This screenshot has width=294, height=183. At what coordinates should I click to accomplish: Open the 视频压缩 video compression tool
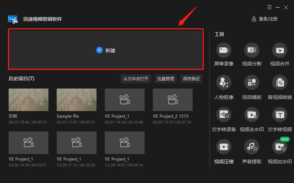click(x=223, y=147)
